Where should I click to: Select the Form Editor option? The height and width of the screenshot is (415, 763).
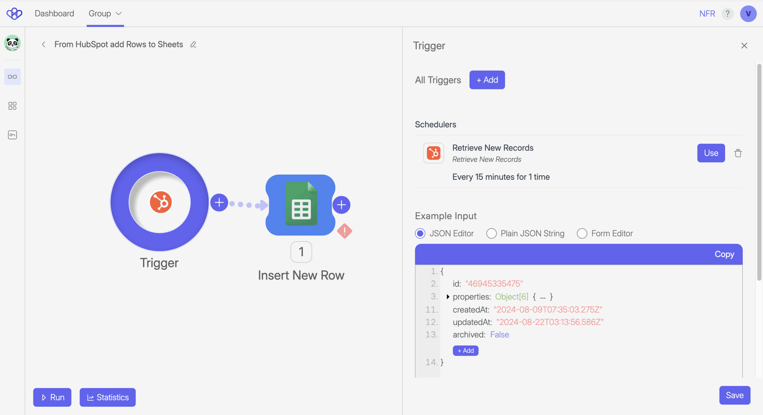click(x=582, y=233)
